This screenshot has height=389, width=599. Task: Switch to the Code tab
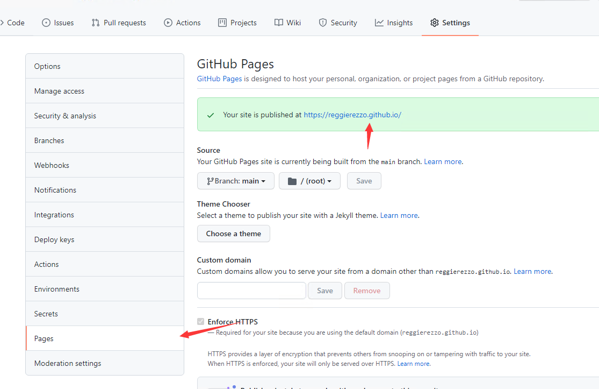tap(12, 23)
